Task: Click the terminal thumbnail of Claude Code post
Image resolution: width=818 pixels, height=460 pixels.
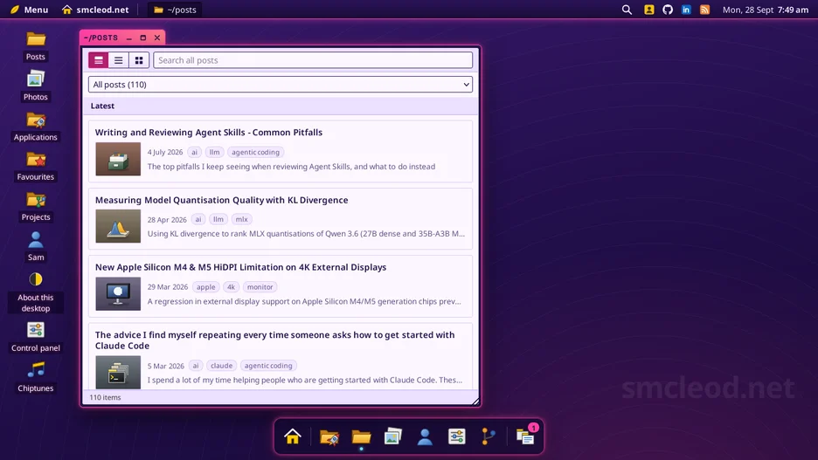Action: tap(118, 372)
